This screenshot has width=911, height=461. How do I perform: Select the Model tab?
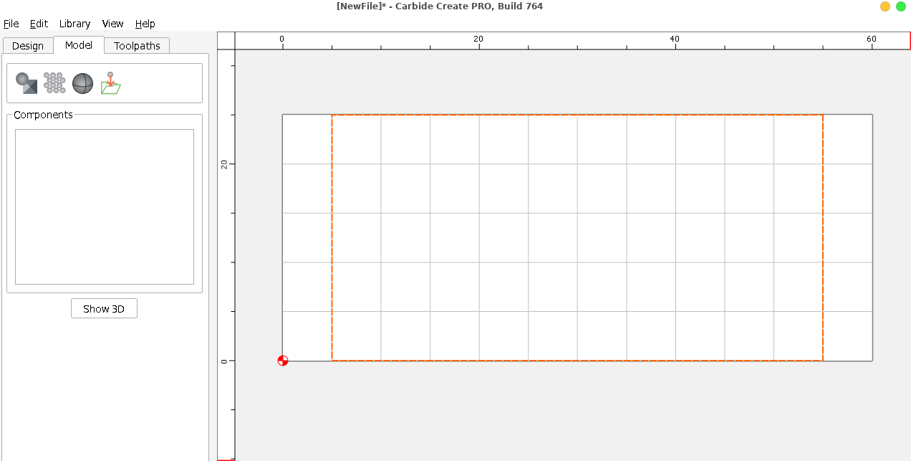[x=78, y=45]
